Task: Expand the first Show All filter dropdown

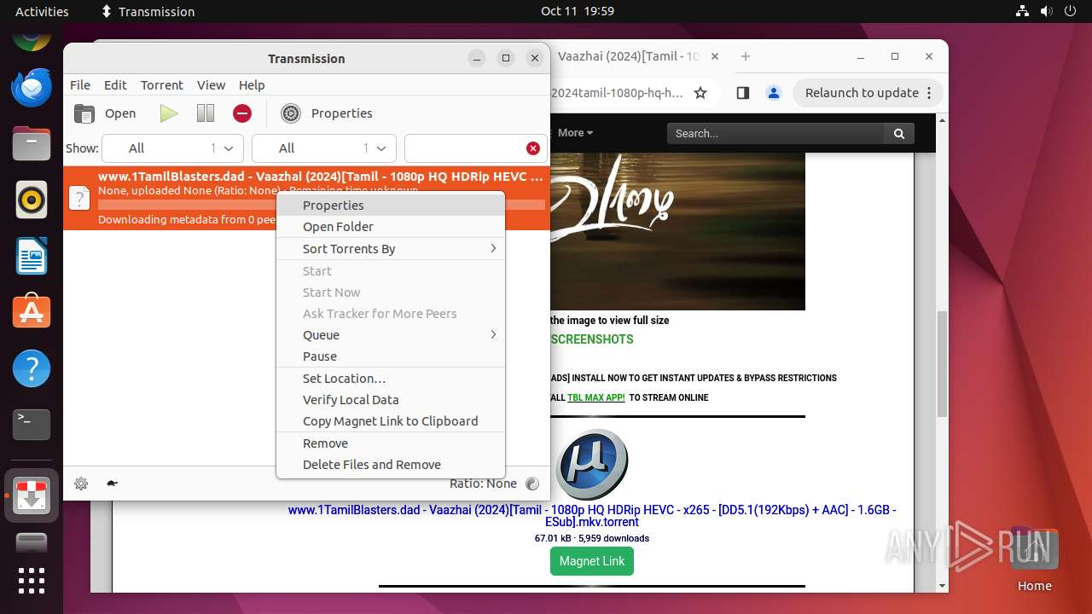Action: 171,148
